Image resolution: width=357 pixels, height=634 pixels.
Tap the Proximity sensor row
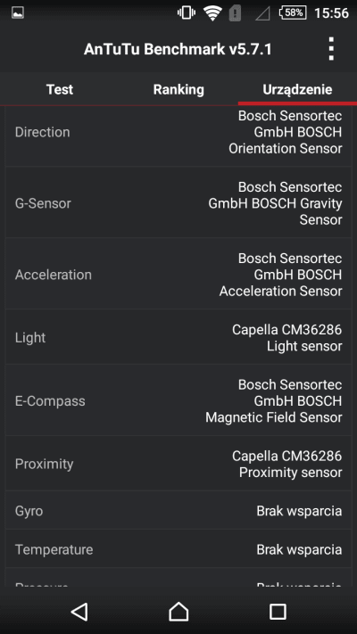point(178,464)
